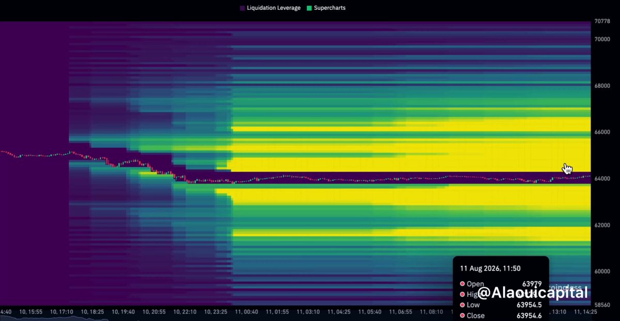
Task: Toggle the Liquidation Leverage legend label
Action: coord(273,8)
